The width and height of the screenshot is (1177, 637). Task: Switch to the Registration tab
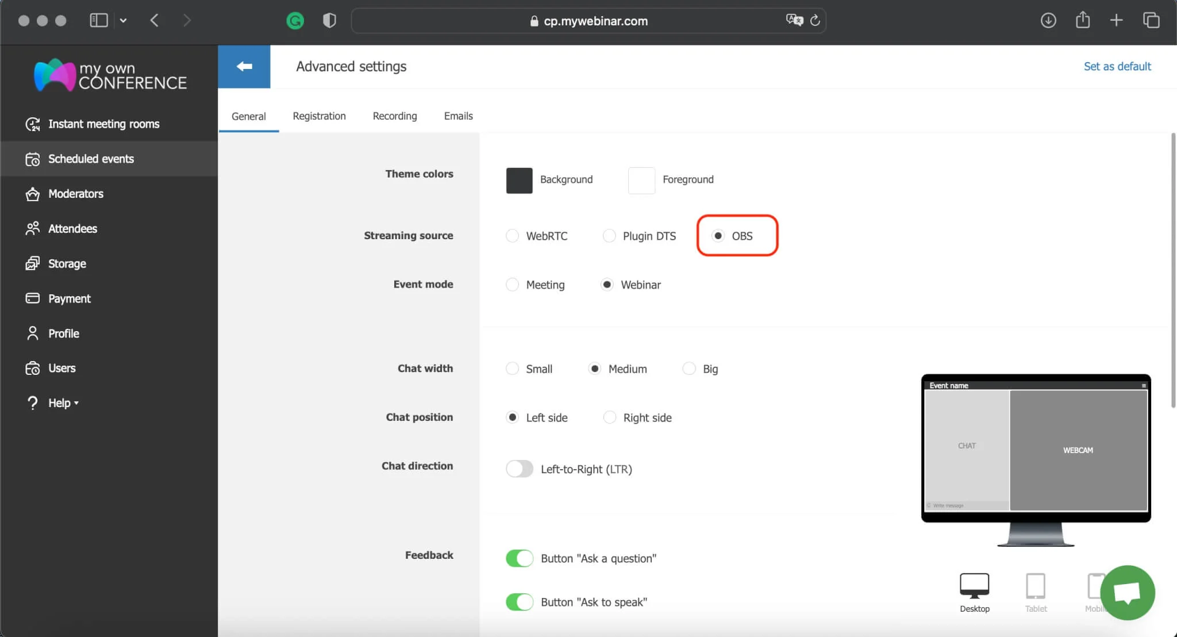coord(319,116)
